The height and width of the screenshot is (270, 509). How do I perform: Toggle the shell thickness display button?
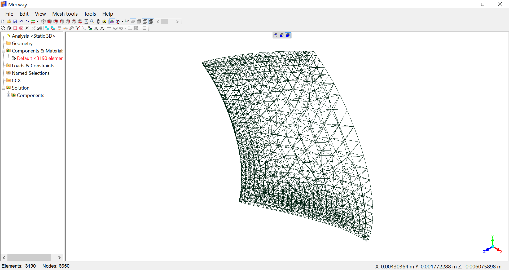(x=133, y=21)
